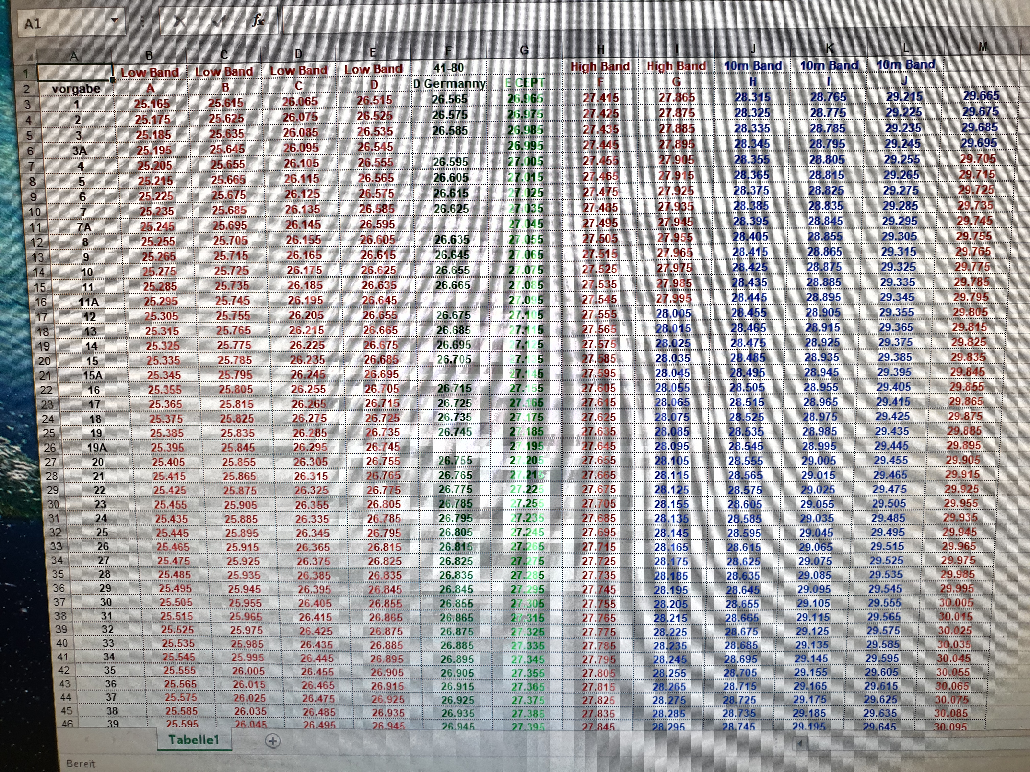Click the cell with value 27.865
The image size is (1030, 772).
[x=676, y=97]
